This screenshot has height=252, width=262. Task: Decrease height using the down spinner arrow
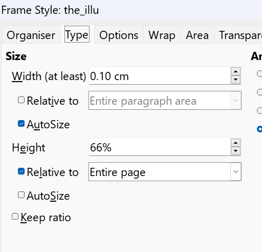click(235, 151)
